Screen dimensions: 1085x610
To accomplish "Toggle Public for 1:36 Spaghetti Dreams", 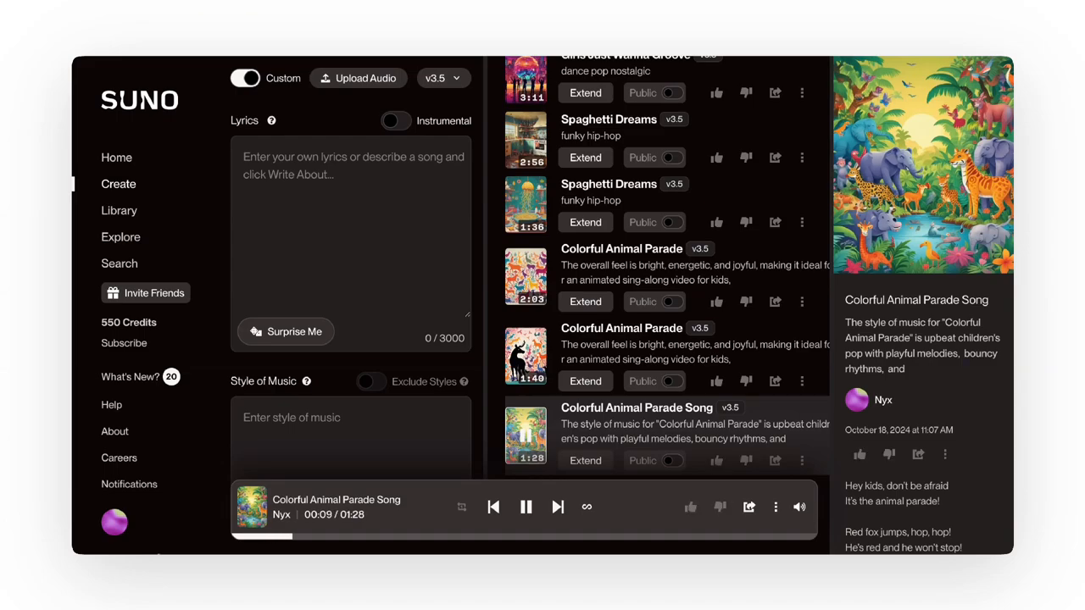I will coord(672,222).
